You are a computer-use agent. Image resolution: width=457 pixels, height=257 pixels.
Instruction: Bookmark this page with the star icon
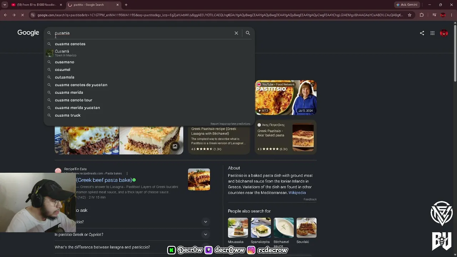[410, 15]
